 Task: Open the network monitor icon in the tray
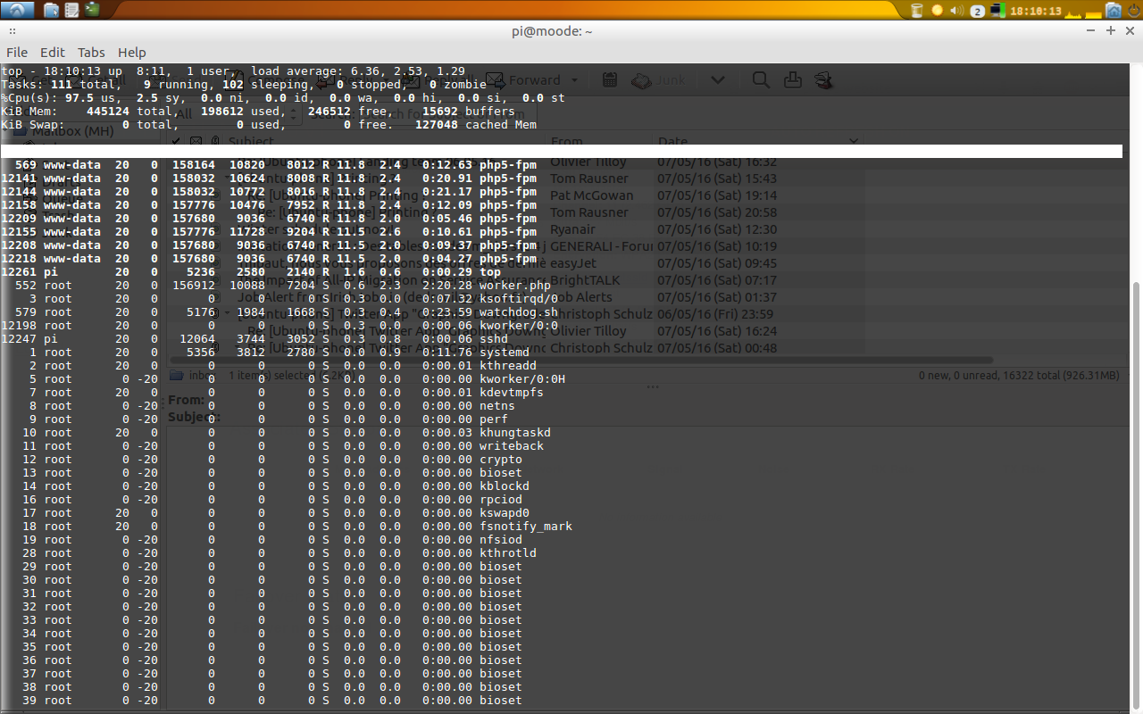999,11
